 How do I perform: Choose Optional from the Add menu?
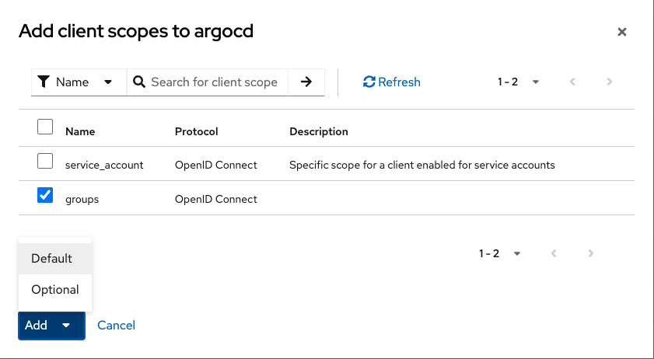point(55,289)
